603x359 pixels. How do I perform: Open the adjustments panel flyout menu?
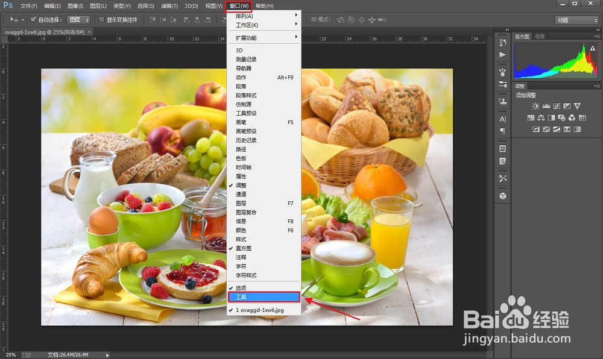596,86
